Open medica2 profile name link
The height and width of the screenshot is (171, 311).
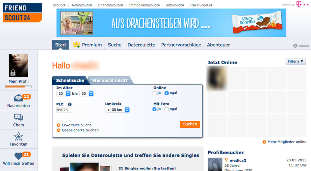(238, 160)
